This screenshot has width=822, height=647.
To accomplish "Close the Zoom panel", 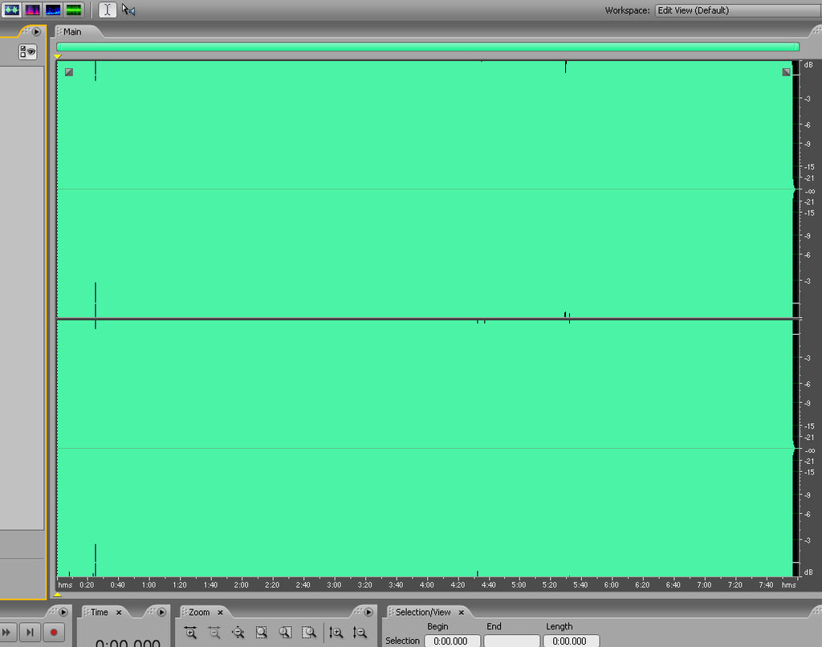I will (x=220, y=612).
